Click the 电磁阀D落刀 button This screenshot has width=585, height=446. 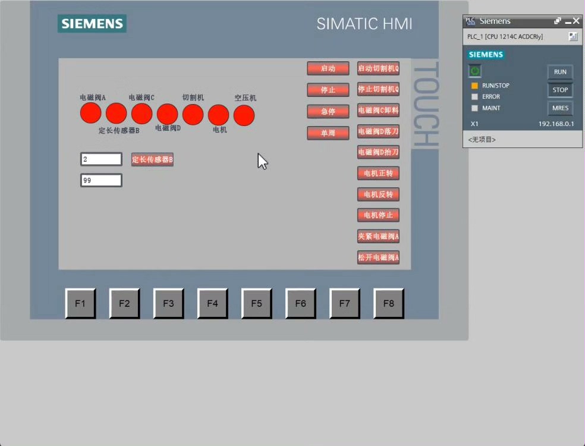point(378,131)
